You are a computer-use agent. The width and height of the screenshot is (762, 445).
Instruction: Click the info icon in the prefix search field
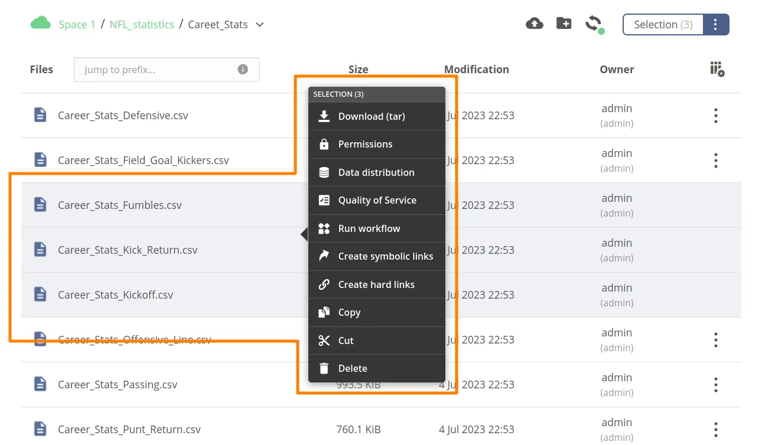click(243, 69)
